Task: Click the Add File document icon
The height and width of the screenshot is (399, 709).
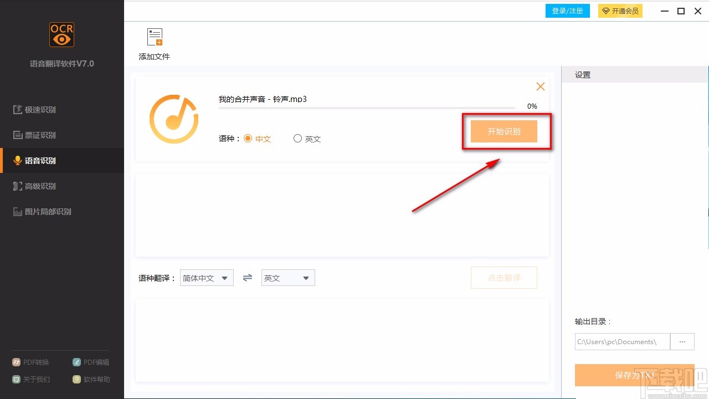Action: 155,37
